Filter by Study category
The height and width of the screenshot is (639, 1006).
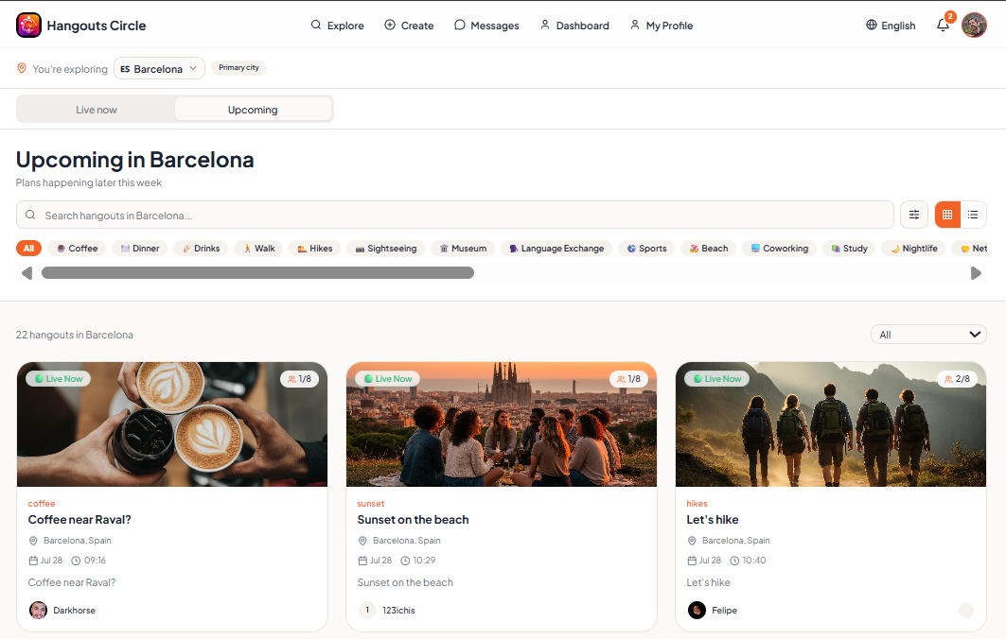[x=849, y=248]
